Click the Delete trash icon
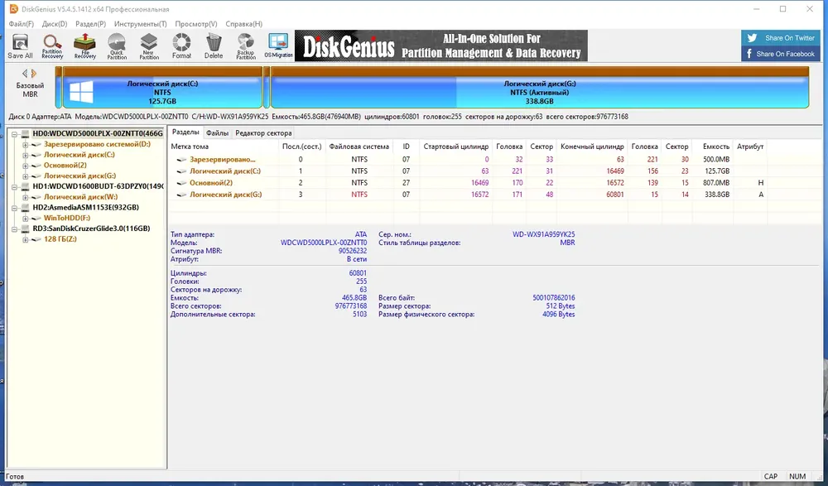This screenshot has height=486, width=828. tap(214, 46)
